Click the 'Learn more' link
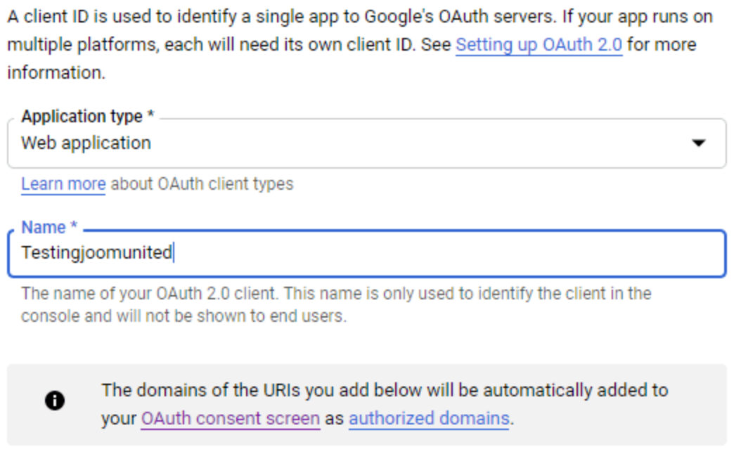The height and width of the screenshot is (468, 741). click(x=63, y=184)
